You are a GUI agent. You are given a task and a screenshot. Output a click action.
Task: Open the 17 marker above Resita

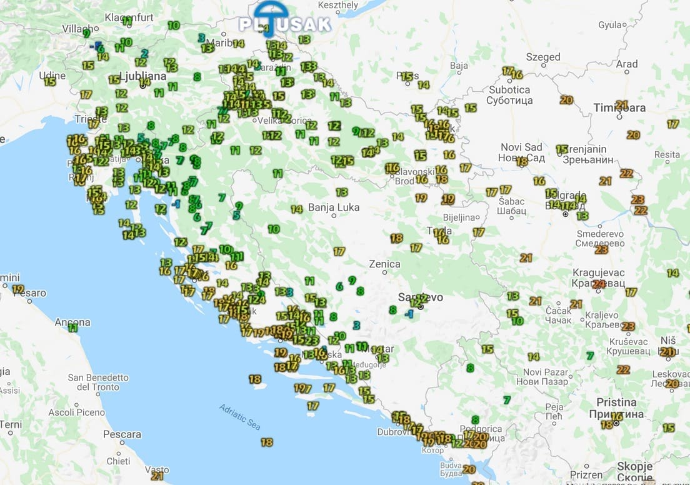672,124
